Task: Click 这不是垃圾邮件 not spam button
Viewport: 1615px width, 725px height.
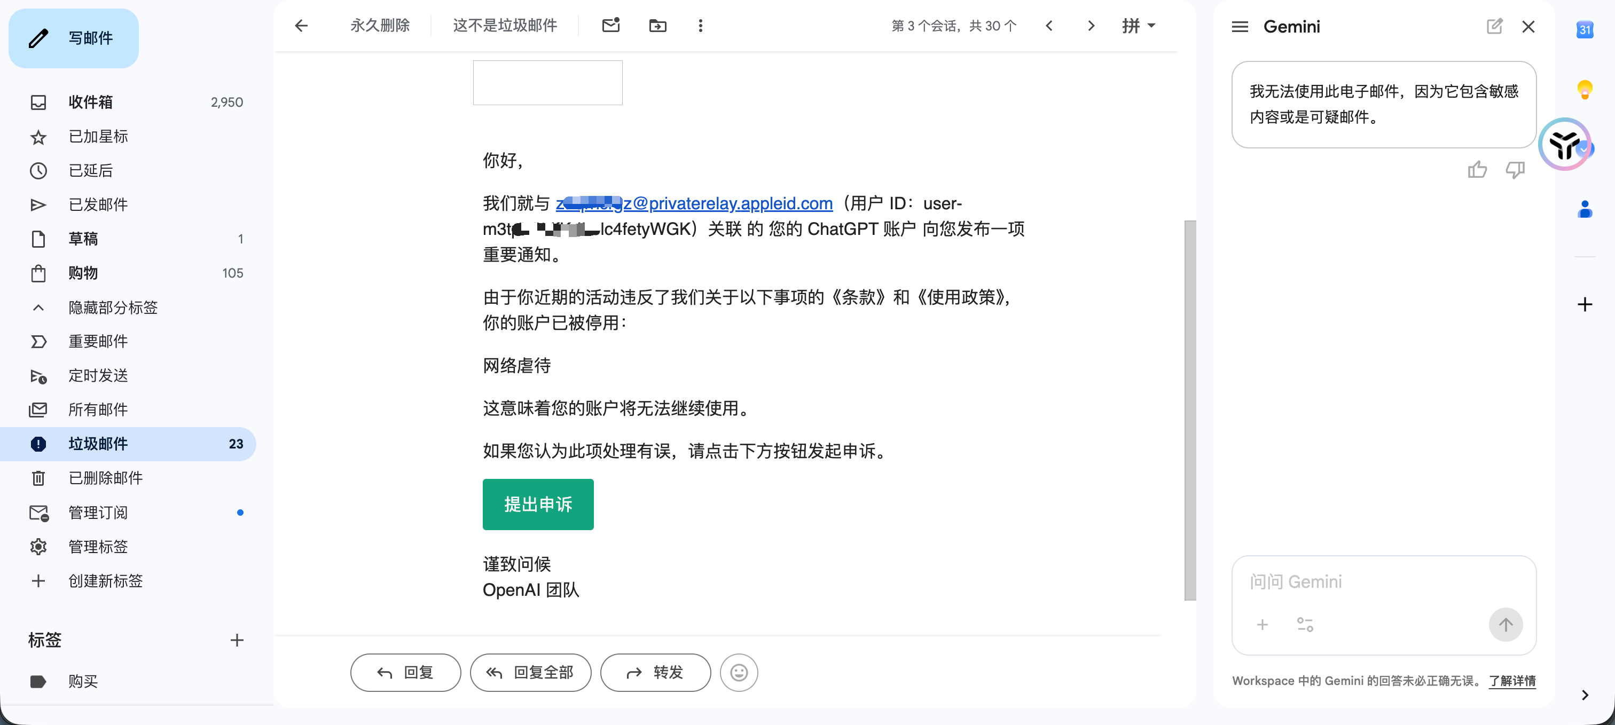Action: pyautogui.click(x=505, y=26)
